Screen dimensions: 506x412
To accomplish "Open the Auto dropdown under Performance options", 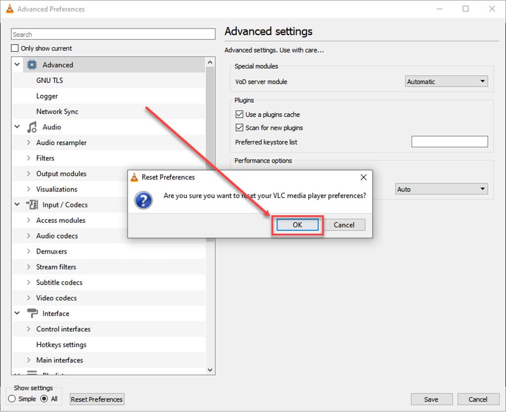I will pyautogui.click(x=441, y=189).
